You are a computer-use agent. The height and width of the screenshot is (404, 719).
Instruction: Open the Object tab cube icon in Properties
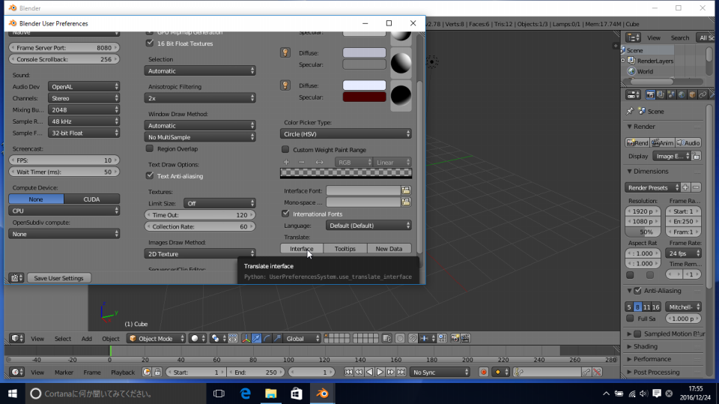click(692, 94)
